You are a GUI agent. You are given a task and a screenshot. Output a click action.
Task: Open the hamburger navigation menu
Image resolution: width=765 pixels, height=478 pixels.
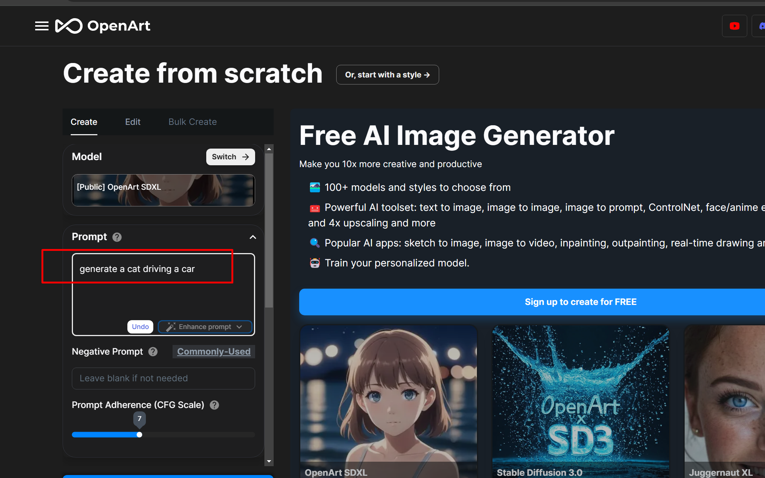[42, 26]
